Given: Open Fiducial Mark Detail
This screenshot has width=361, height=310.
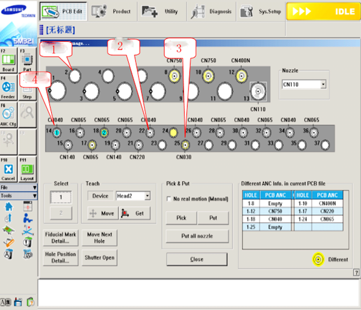Looking at the screenshot, I should pyautogui.click(x=61, y=238).
